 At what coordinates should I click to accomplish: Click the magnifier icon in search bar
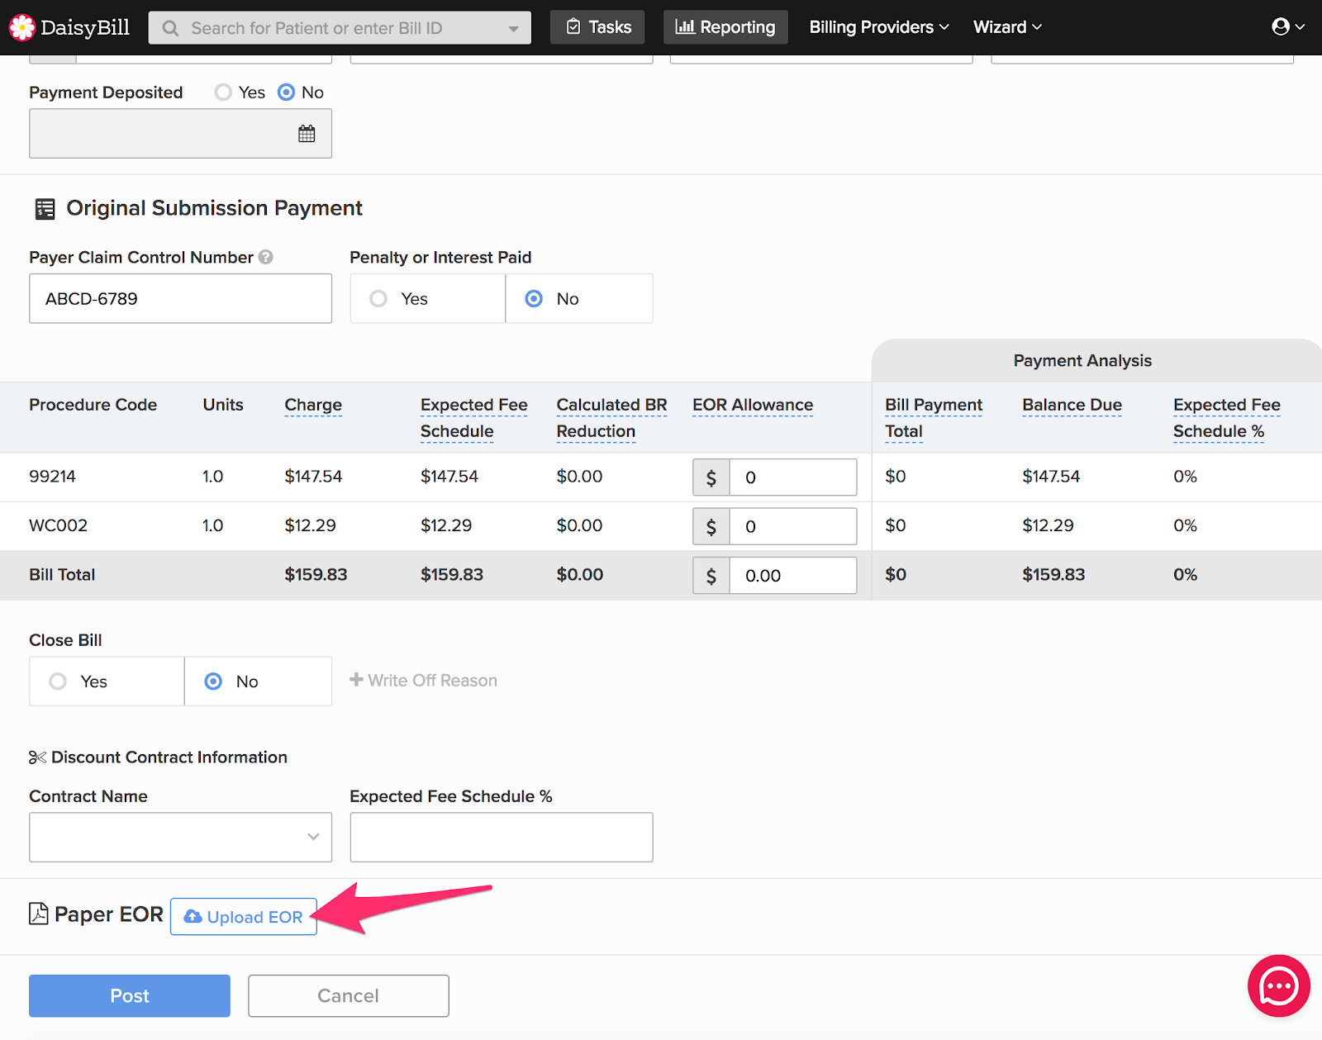[x=171, y=28]
